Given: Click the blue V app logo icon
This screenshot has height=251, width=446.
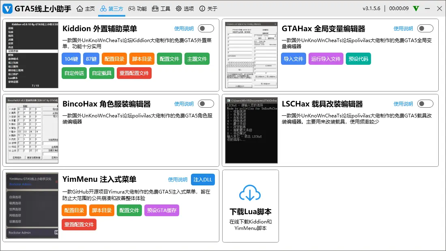Looking at the screenshot, I should click(7, 9).
